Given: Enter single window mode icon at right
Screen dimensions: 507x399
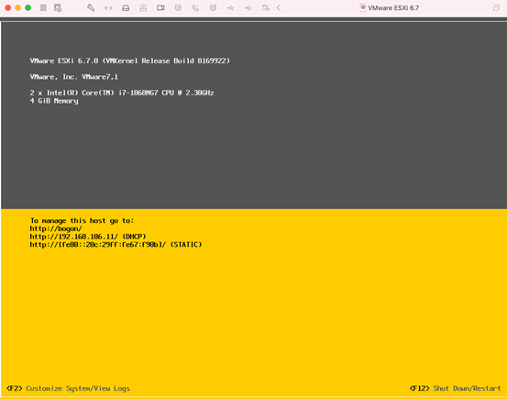Looking at the screenshot, I should [x=496, y=7].
